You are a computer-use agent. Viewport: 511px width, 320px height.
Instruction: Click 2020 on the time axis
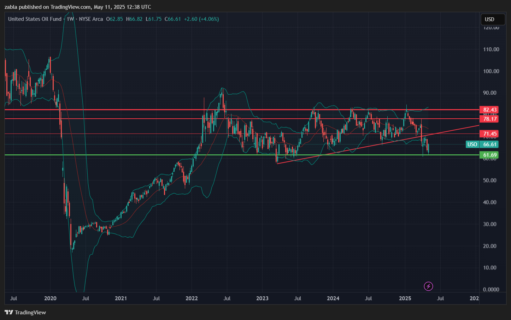point(50,298)
